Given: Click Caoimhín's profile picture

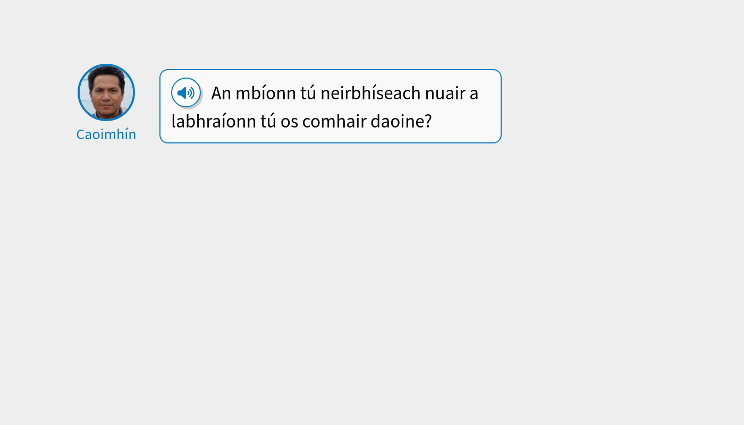Looking at the screenshot, I should click(x=106, y=92).
